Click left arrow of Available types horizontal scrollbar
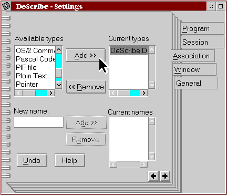The width and height of the screenshot is (227, 195). (18, 93)
